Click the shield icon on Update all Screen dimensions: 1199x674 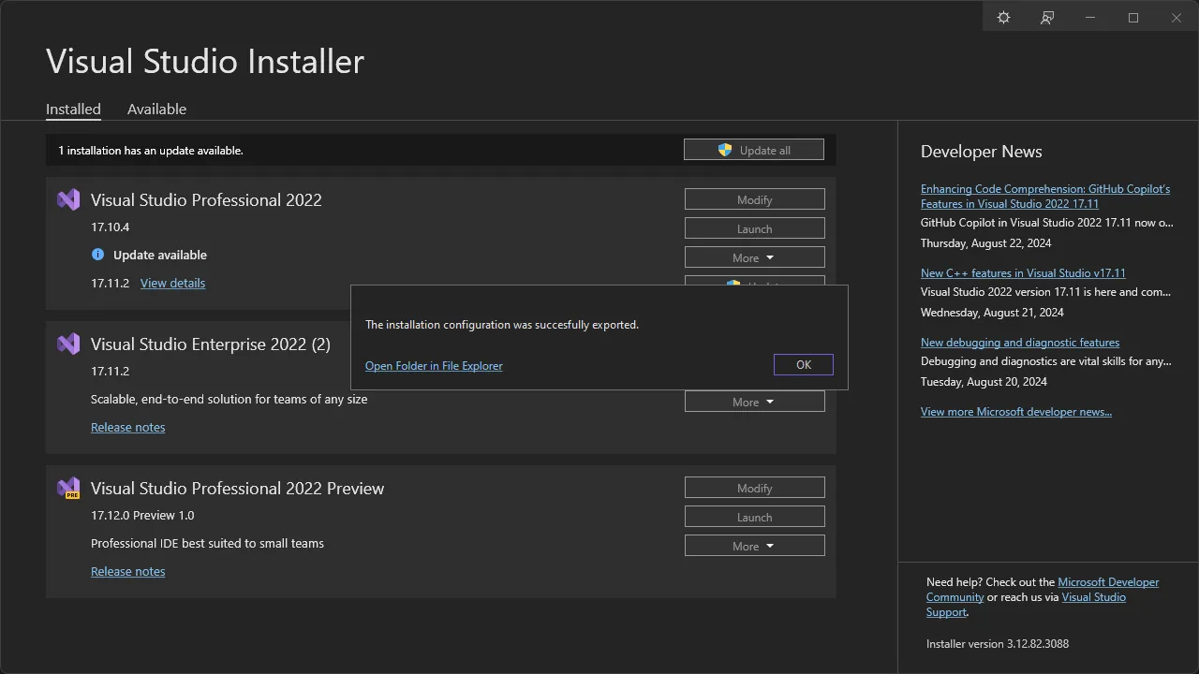coord(725,149)
